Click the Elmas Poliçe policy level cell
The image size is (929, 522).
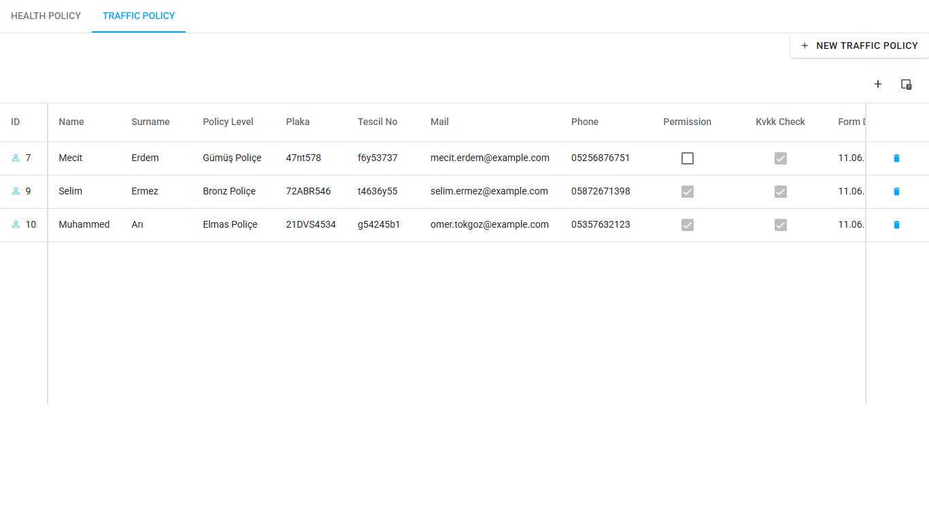(230, 224)
